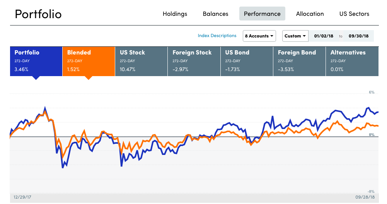
Task: Toggle the orange Blended benchmark tile
Action: click(x=89, y=61)
